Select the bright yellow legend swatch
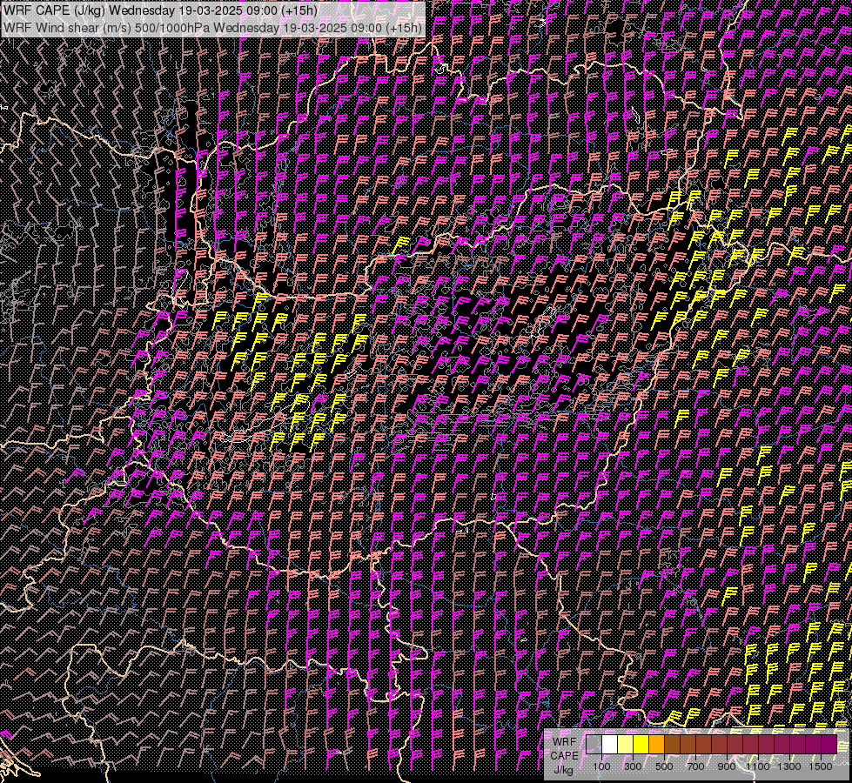The width and height of the screenshot is (852, 783). coord(641,744)
